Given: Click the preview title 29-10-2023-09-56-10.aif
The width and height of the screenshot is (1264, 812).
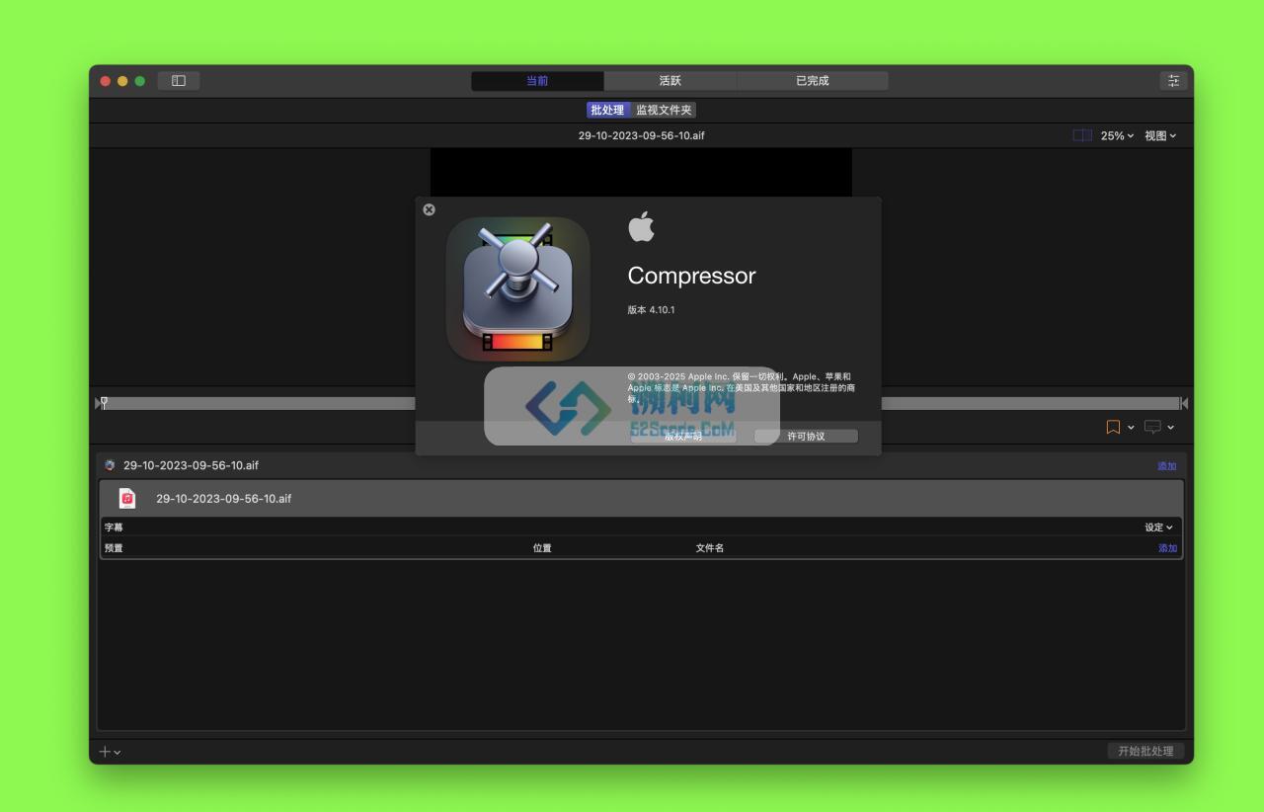Looking at the screenshot, I should 642,135.
